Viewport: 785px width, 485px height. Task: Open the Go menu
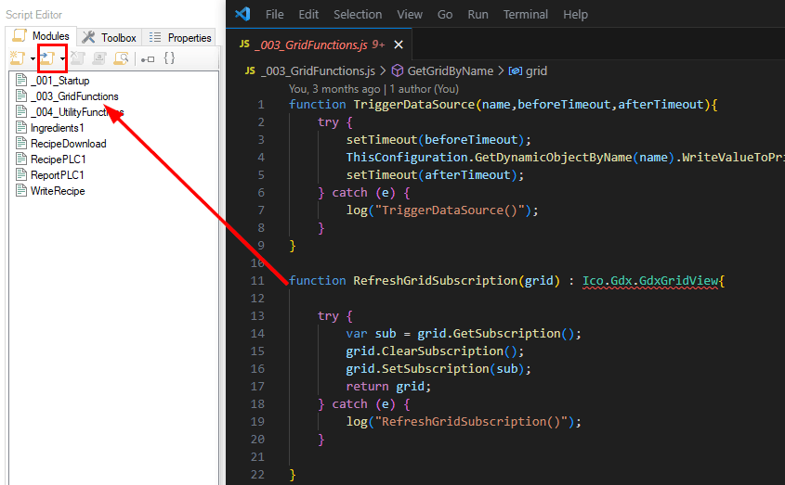pos(445,15)
